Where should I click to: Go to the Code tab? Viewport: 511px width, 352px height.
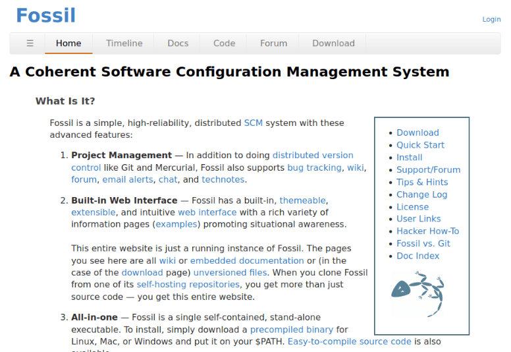(x=224, y=44)
